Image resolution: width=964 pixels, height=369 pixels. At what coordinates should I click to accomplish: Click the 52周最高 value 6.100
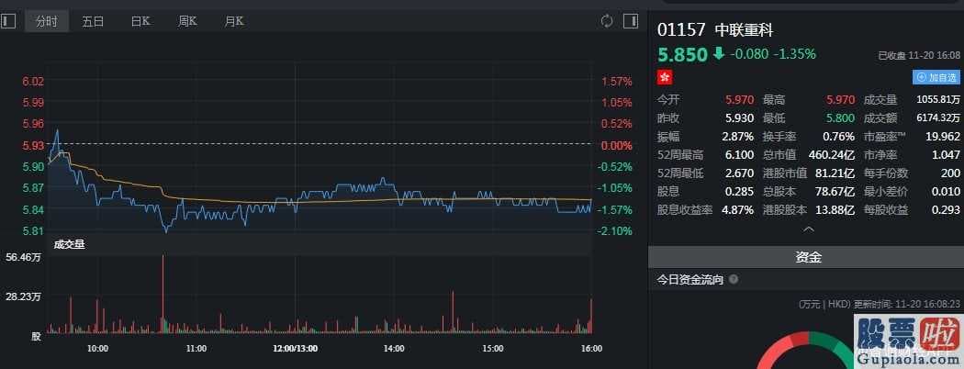coord(740,155)
